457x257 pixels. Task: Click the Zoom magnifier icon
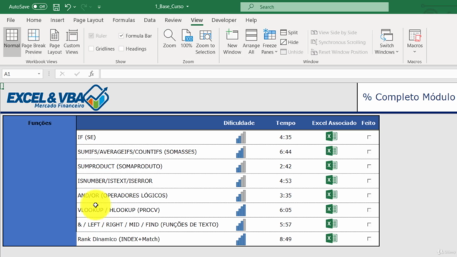pos(169,35)
